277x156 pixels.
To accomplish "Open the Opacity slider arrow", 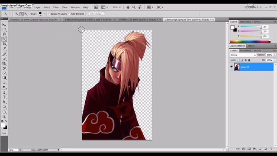I will (274, 55).
